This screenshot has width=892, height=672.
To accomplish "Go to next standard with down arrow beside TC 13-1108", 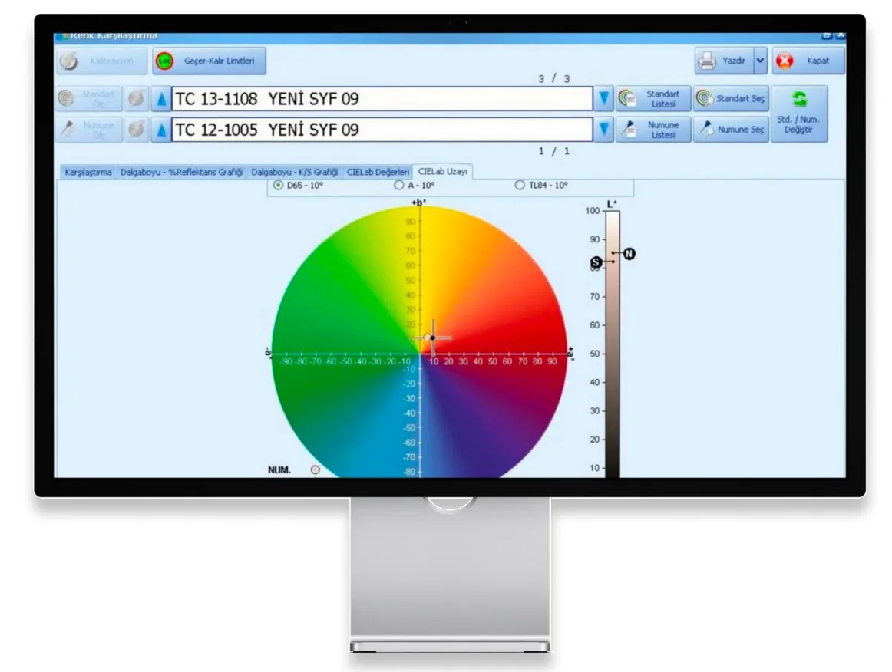I will (603, 99).
